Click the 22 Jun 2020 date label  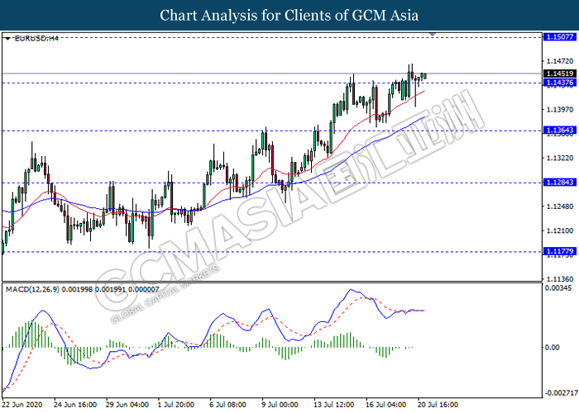tap(22, 405)
